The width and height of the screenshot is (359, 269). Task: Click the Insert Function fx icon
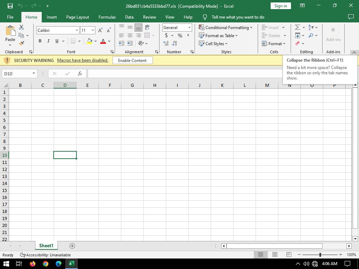click(80, 74)
